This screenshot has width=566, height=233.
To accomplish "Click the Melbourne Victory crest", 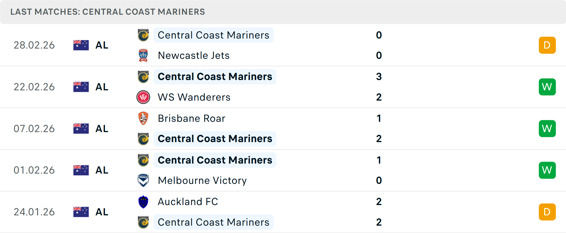I will click(x=143, y=180).
